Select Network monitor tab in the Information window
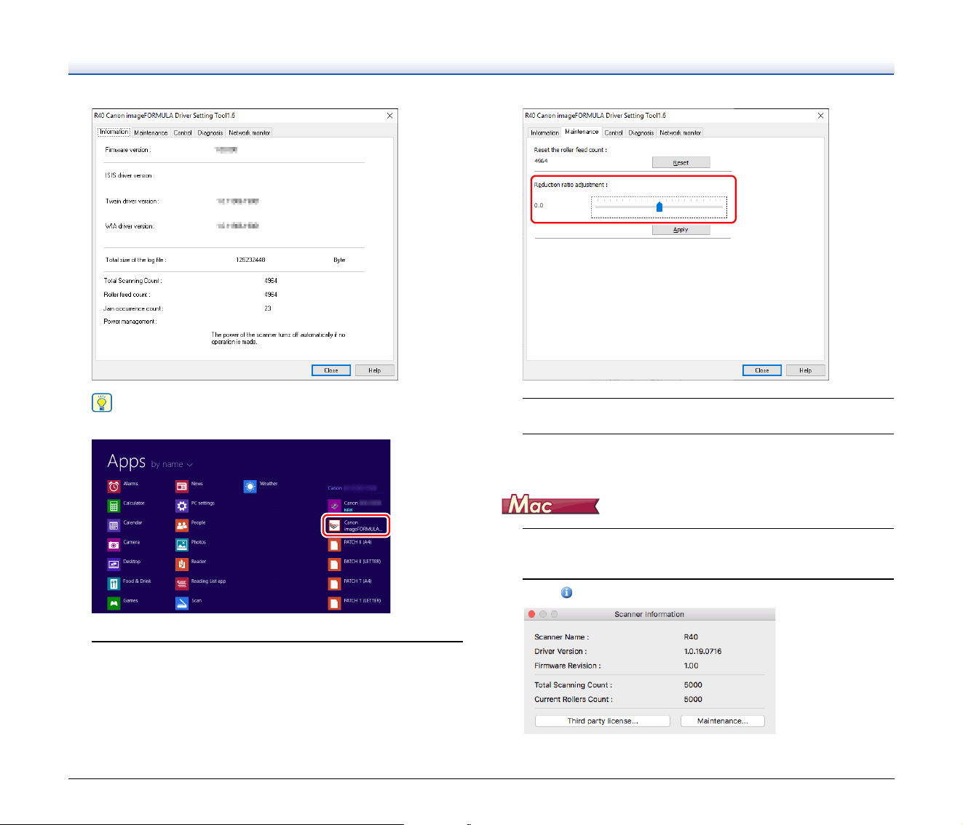The height and width of the screenshot is (825, 963). click(x=250, y=132)
